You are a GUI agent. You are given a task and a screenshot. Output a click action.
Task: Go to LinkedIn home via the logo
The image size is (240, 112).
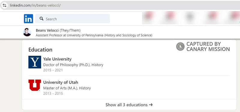[x=28, y=19]
